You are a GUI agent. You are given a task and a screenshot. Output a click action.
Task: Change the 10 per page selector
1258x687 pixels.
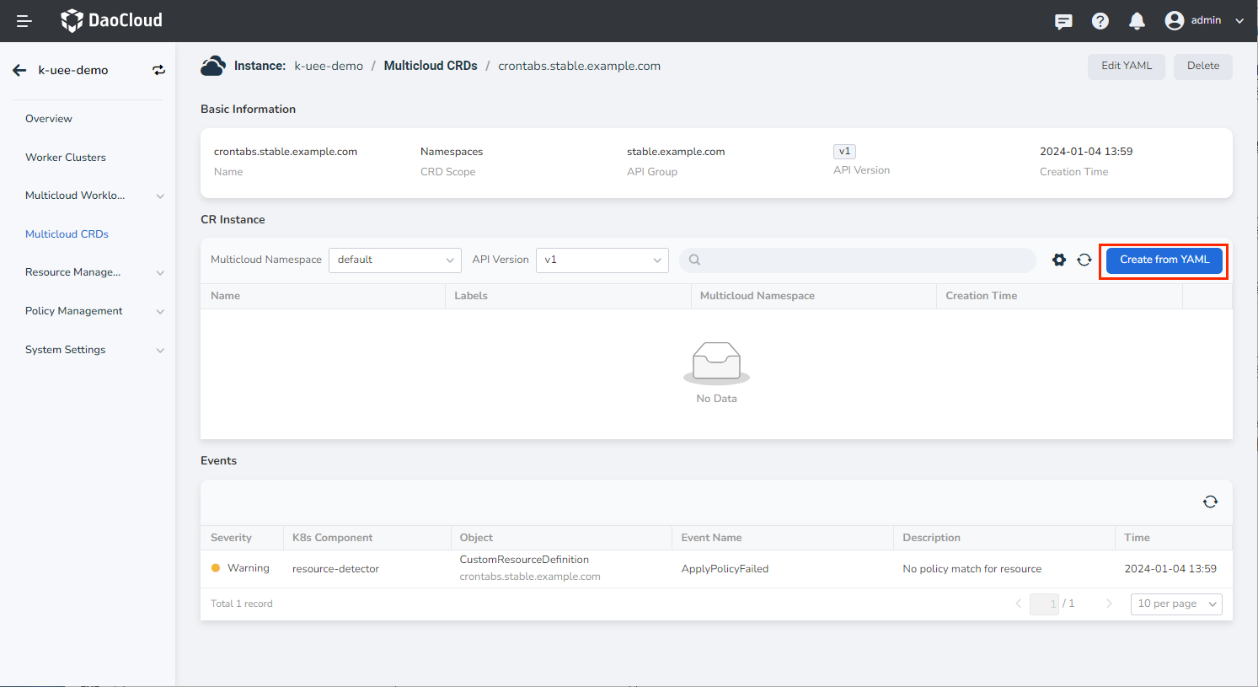(1175, 604)
